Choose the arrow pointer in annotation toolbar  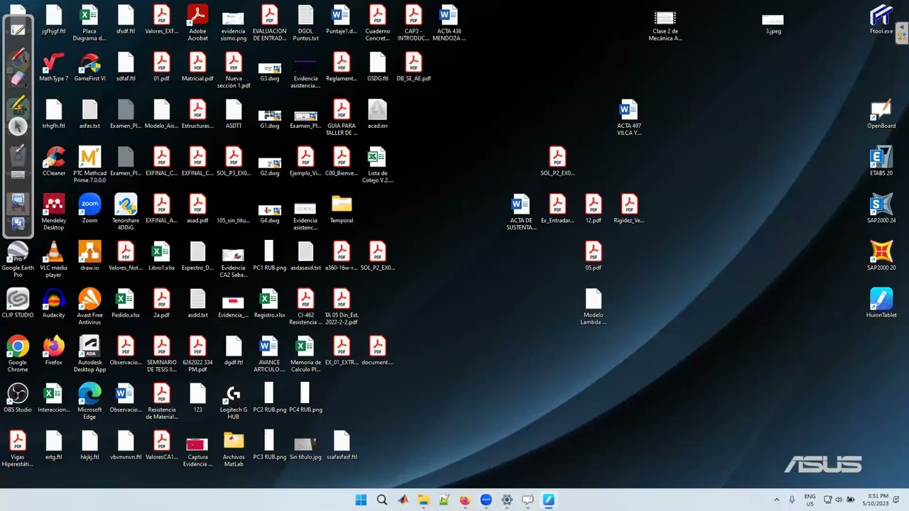[18, 126]
